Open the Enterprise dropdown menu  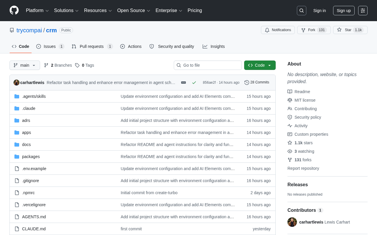point(169,11)
